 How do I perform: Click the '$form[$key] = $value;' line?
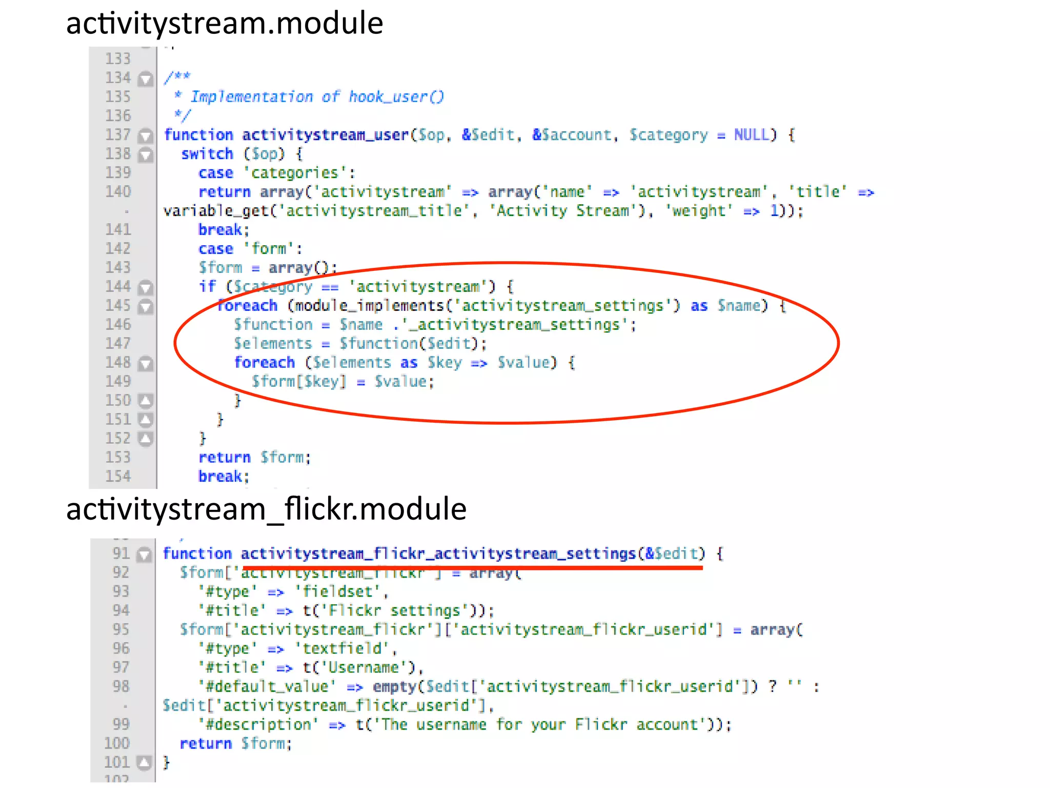(x=343, y=382)
